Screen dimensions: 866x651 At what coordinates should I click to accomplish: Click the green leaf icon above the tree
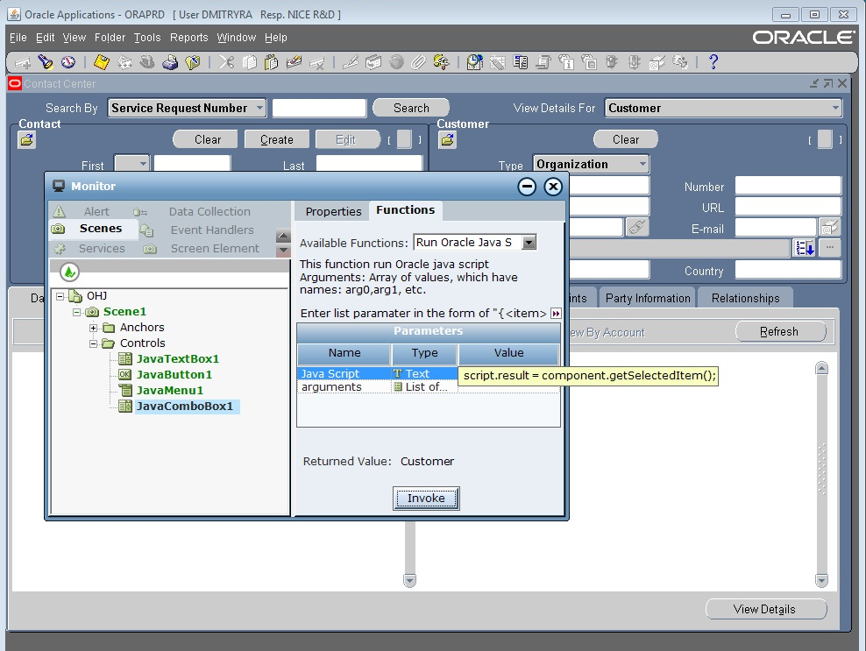click(x=69, y=272)
